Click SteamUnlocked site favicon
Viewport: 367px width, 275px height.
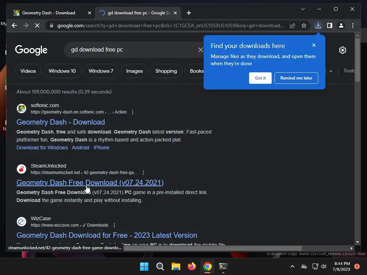[22, 169]
